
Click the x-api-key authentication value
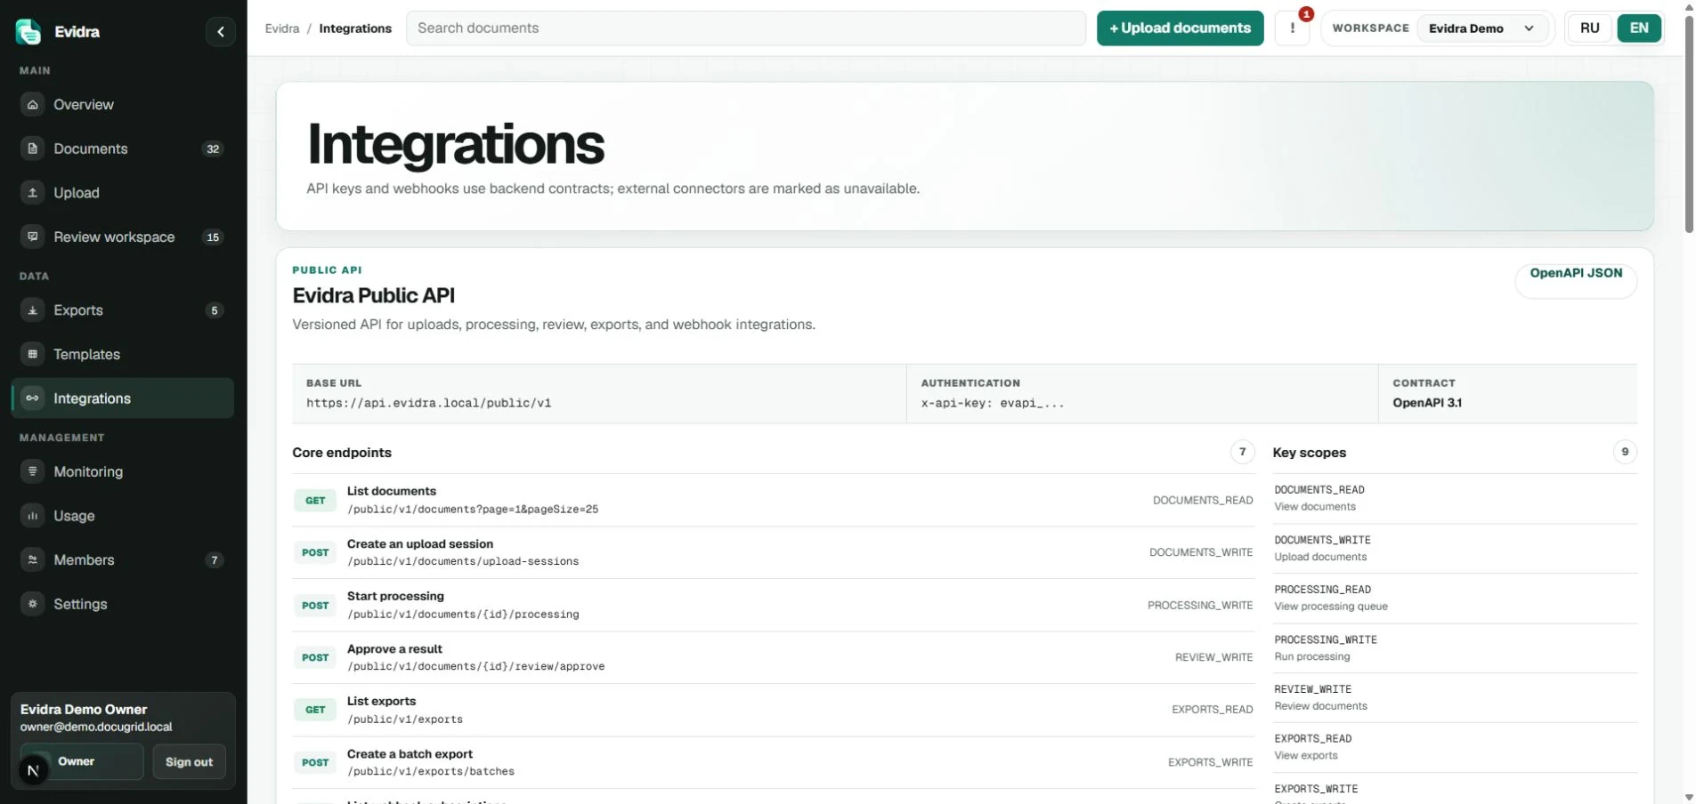point(993,403)
